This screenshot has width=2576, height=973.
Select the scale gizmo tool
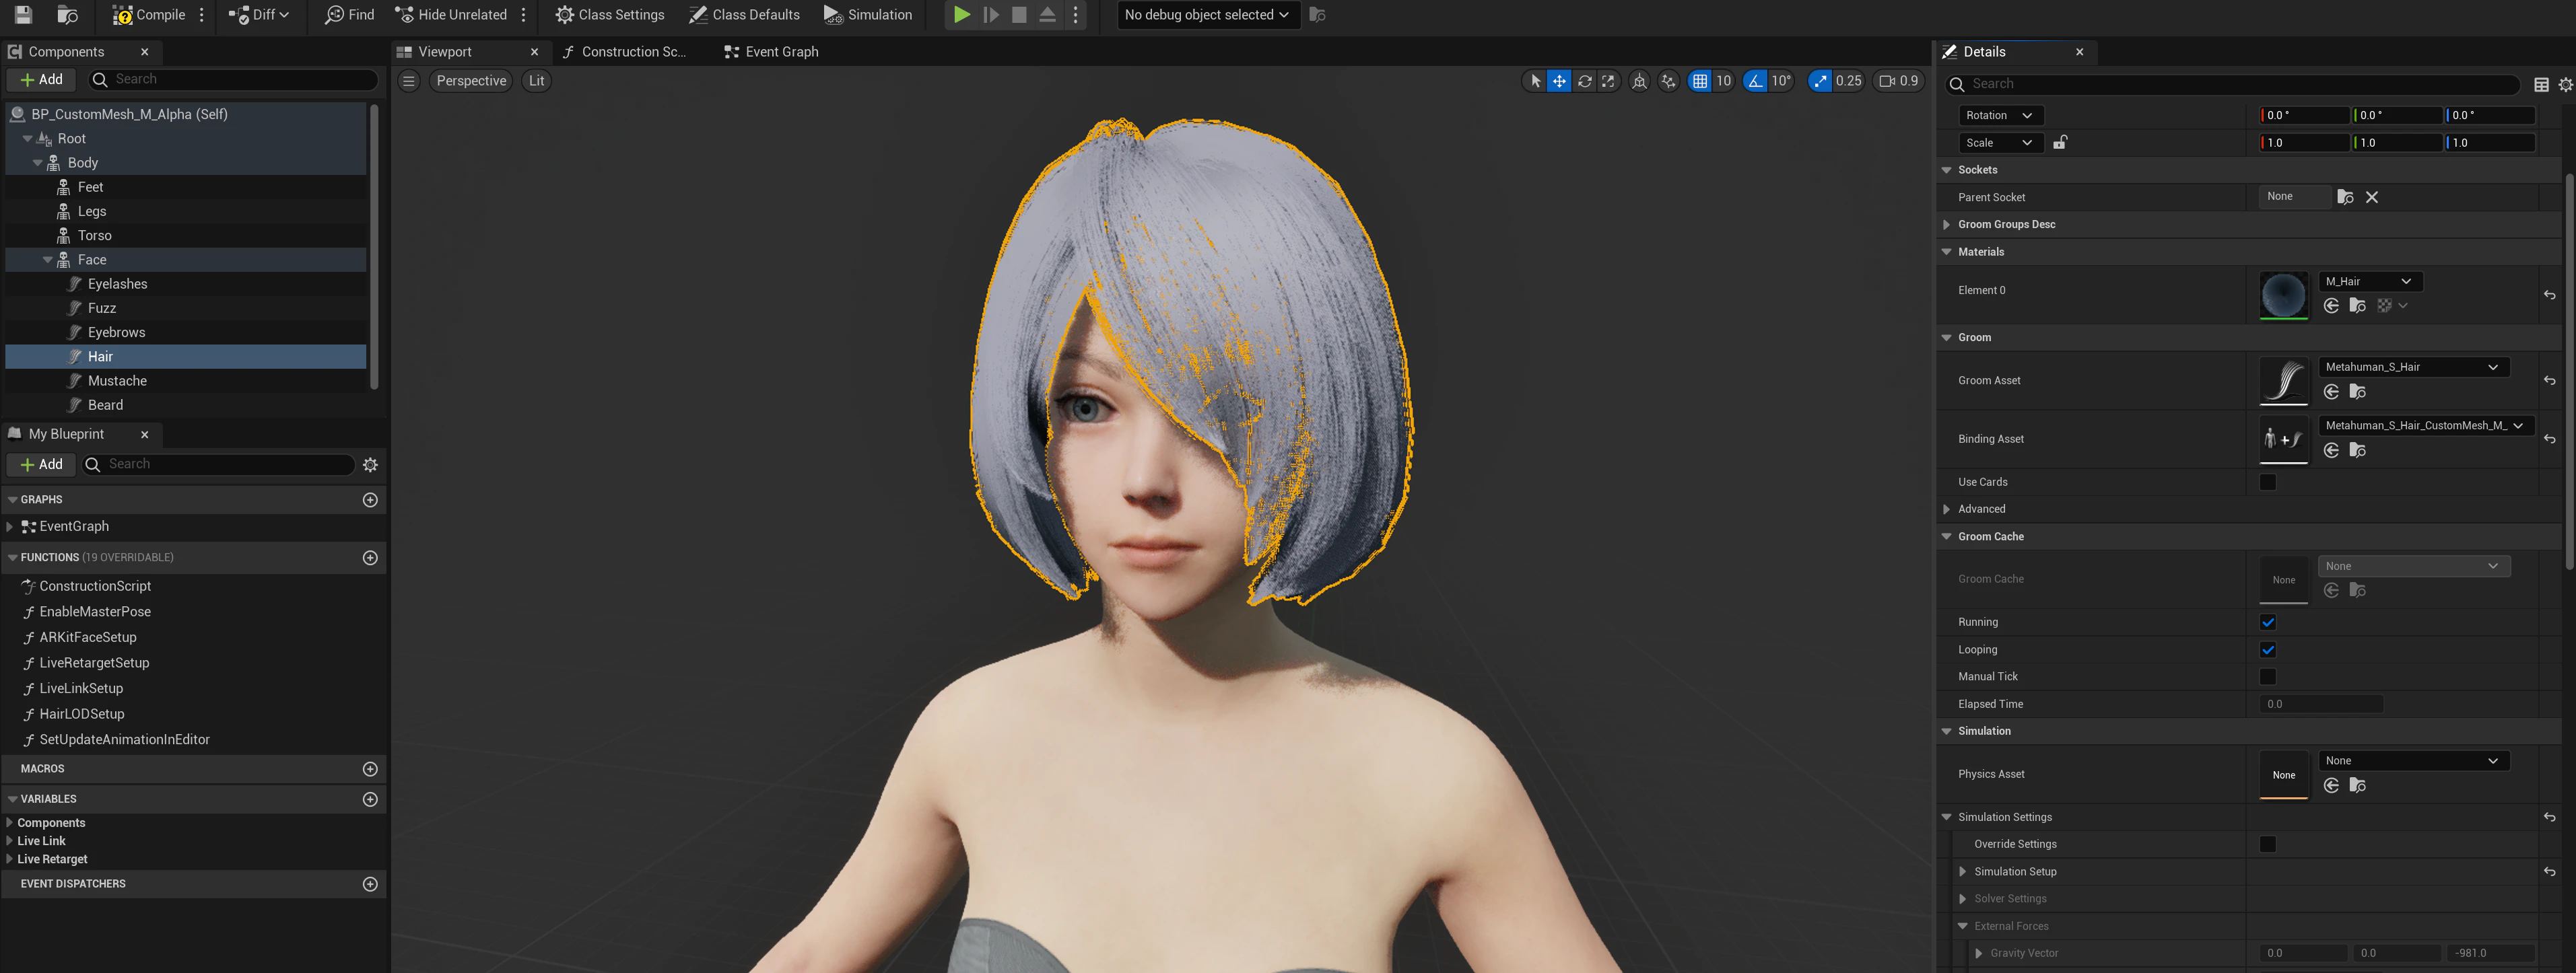tap(1608, 81)
